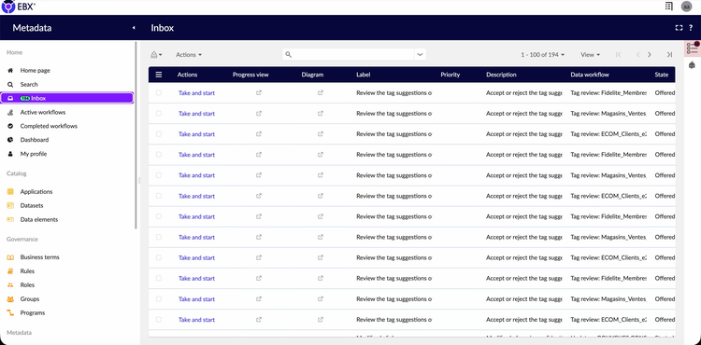Open the table hamburger menu icon
The image size is (701, 345).
tap(159, 75)
